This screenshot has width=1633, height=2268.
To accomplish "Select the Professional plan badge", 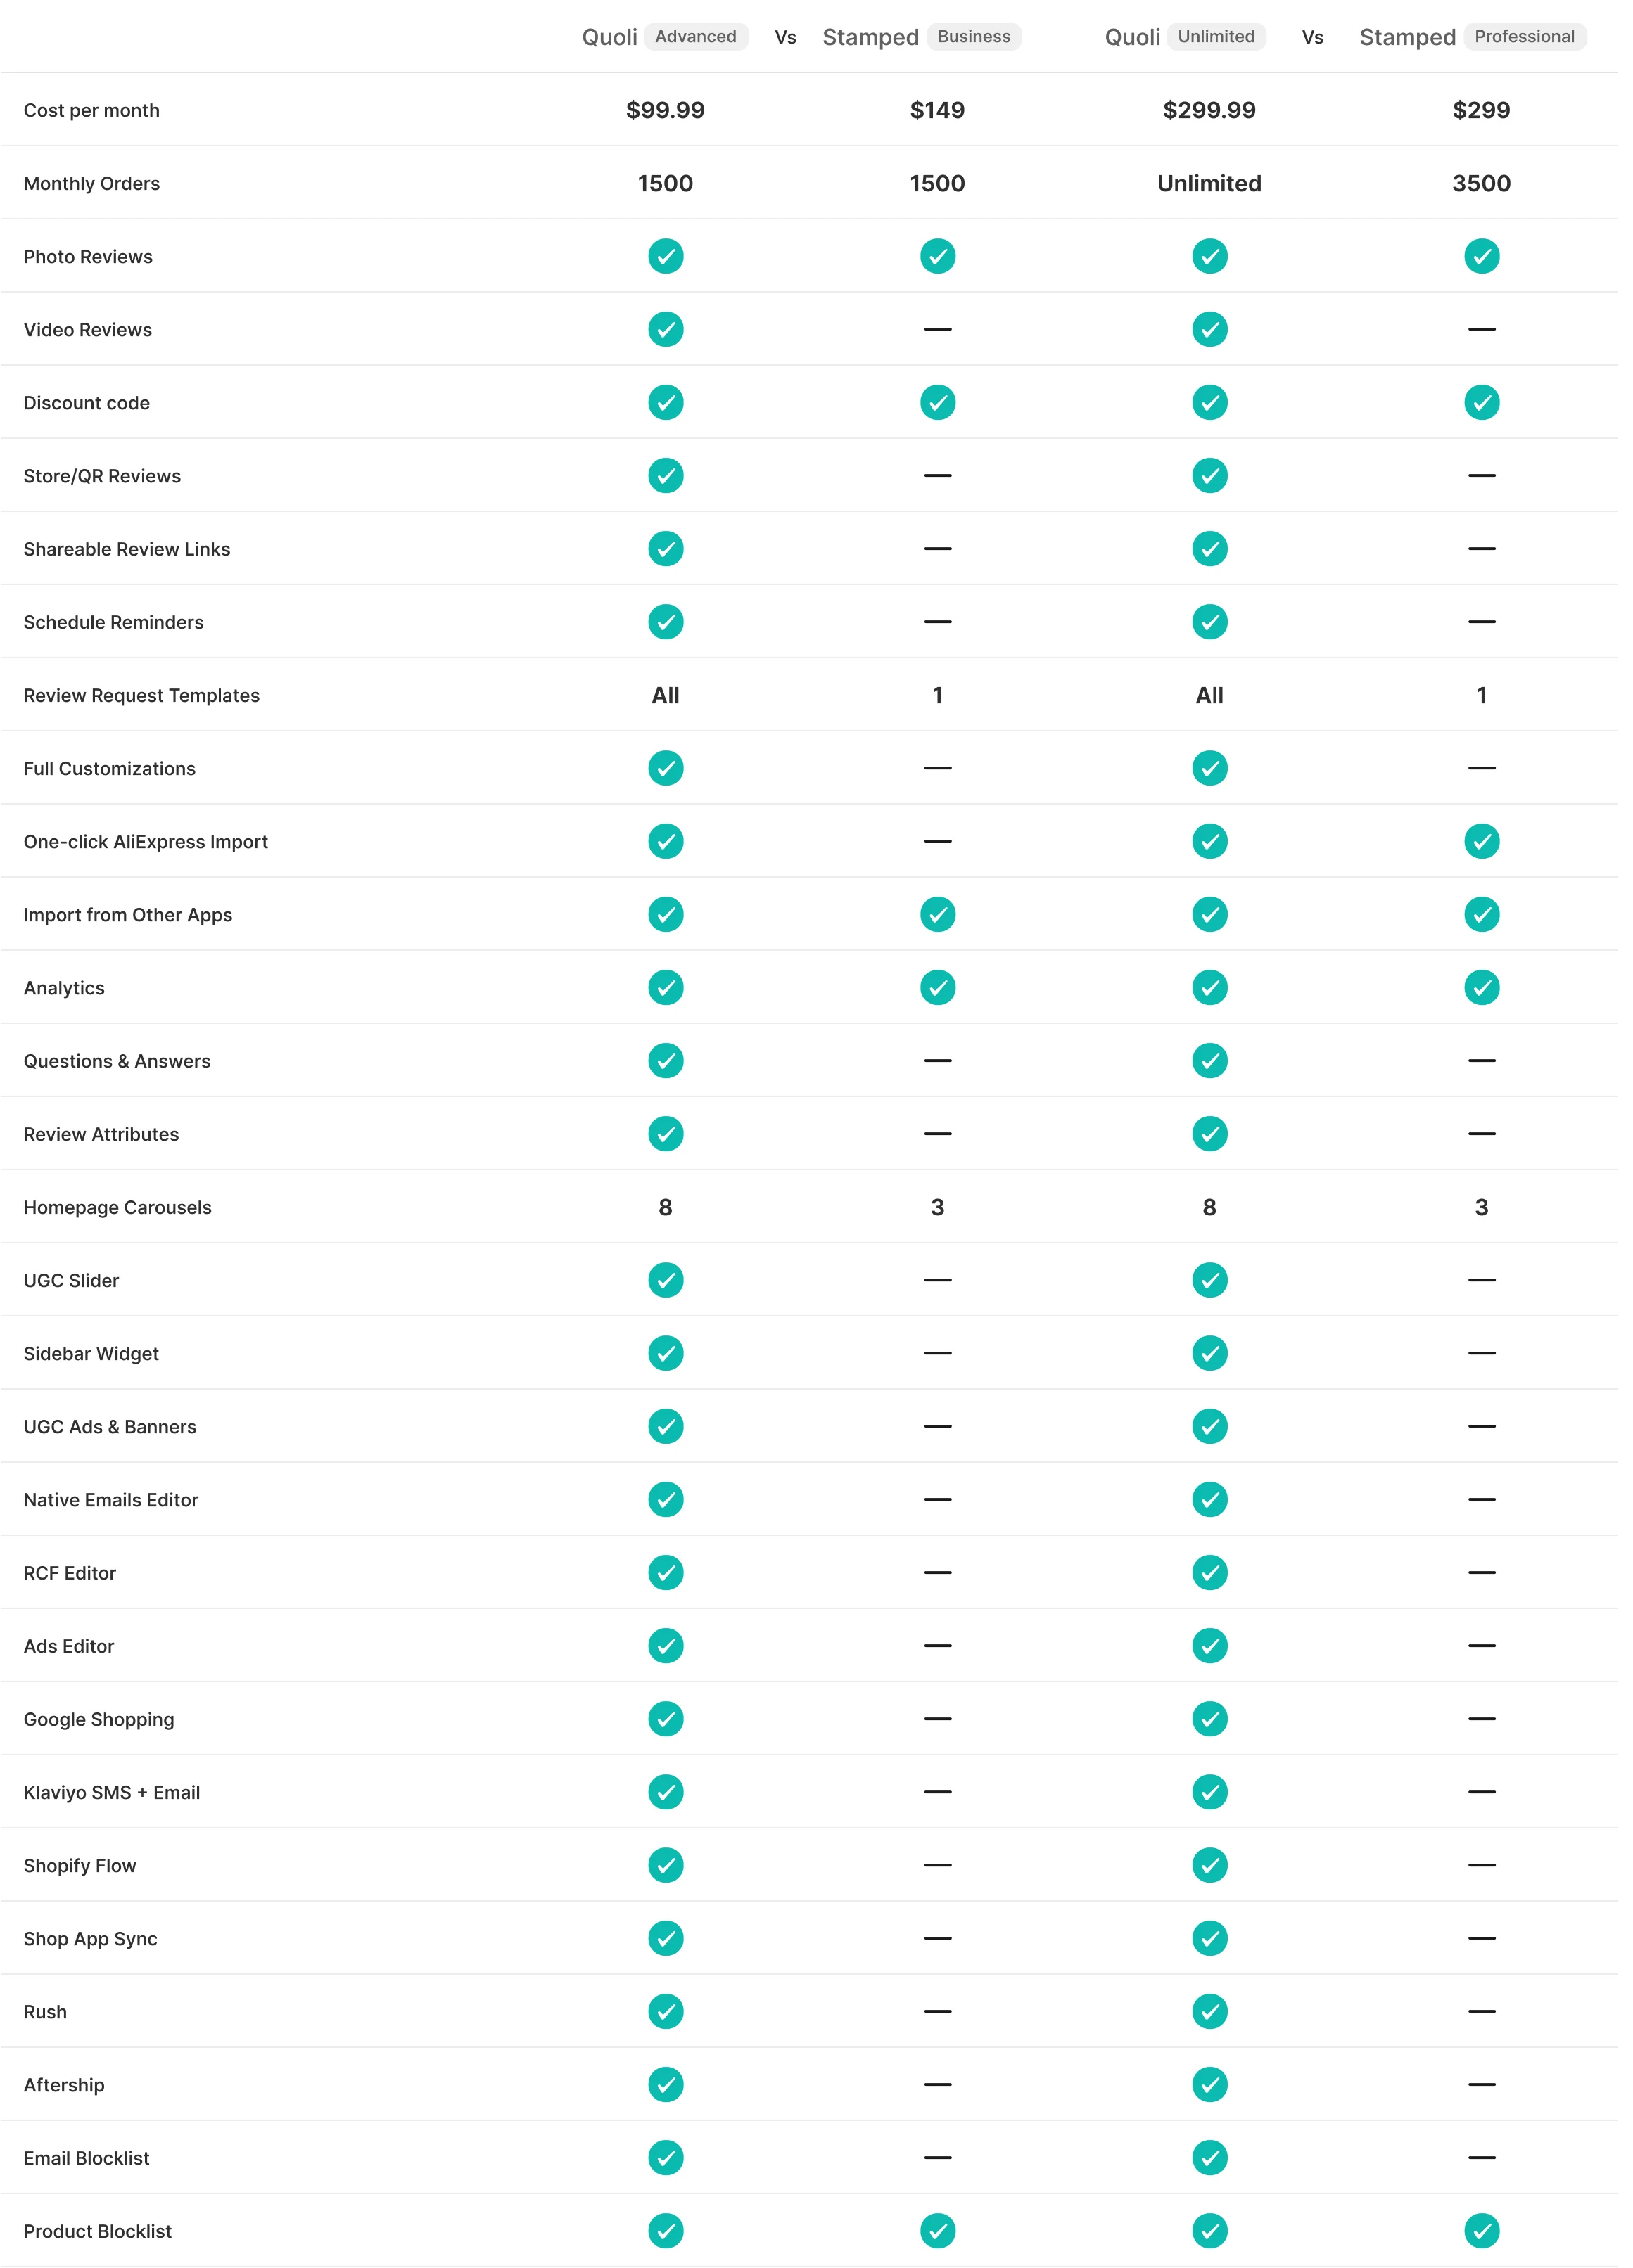I will (1524, 37).
